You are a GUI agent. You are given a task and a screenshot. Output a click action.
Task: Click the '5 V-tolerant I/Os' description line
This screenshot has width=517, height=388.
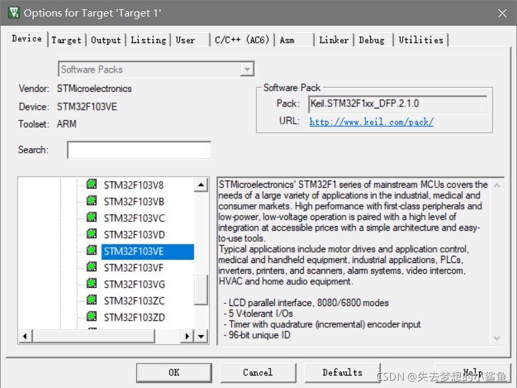click(260, 313)
